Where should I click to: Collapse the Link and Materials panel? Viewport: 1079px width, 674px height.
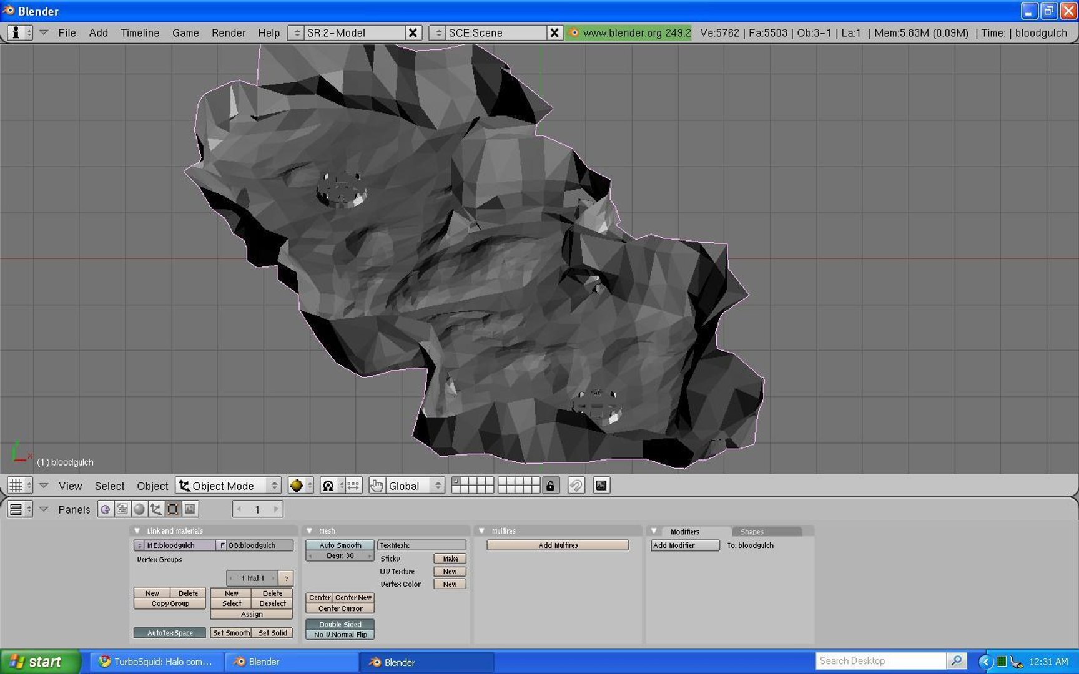click(137, 530)
